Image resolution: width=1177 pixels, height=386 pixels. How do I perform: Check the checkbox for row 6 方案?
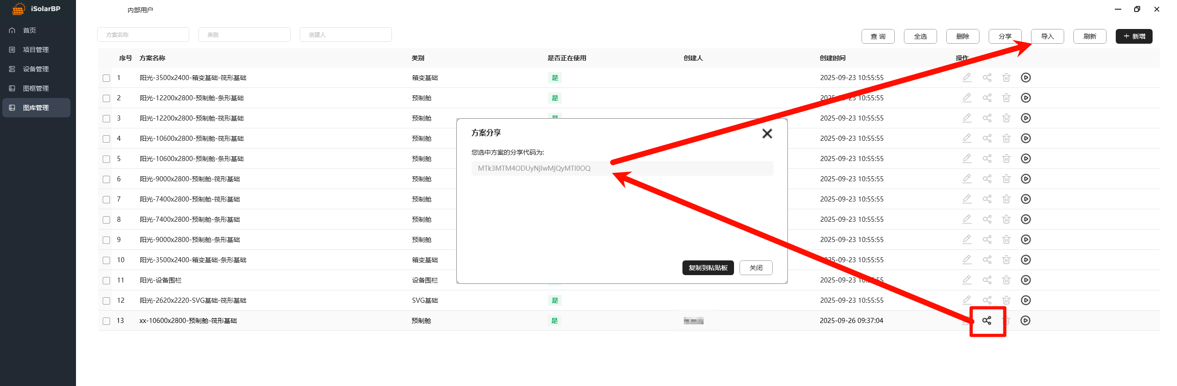click(106, 179)
